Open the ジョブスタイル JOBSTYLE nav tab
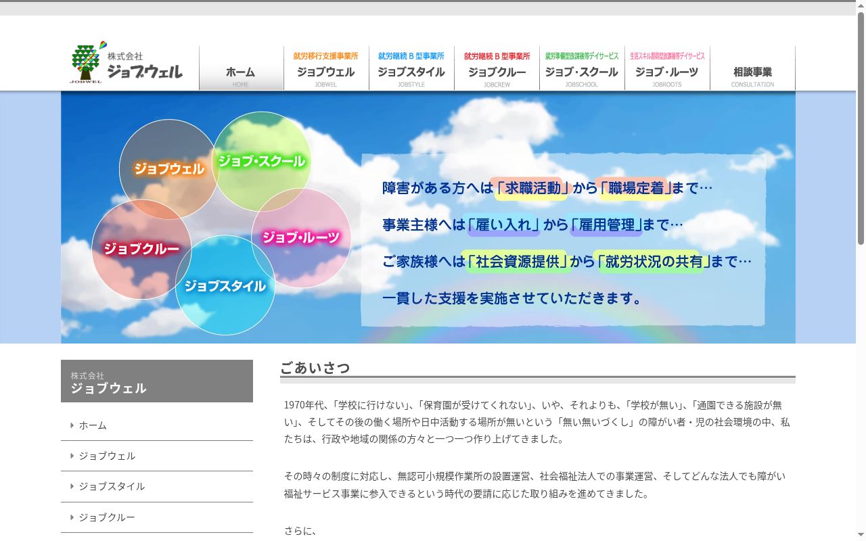Screen dimensions: 866x541 [x=411, y=68]
